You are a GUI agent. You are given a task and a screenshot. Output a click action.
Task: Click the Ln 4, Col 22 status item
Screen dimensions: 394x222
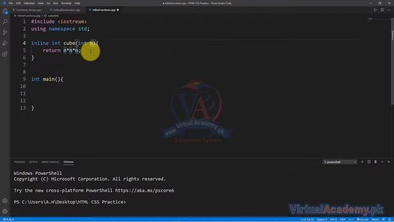(307, 220)
